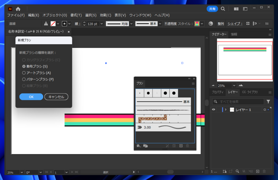
Task: Open the fill color dropdown arrow
Action: pos(58,23)
